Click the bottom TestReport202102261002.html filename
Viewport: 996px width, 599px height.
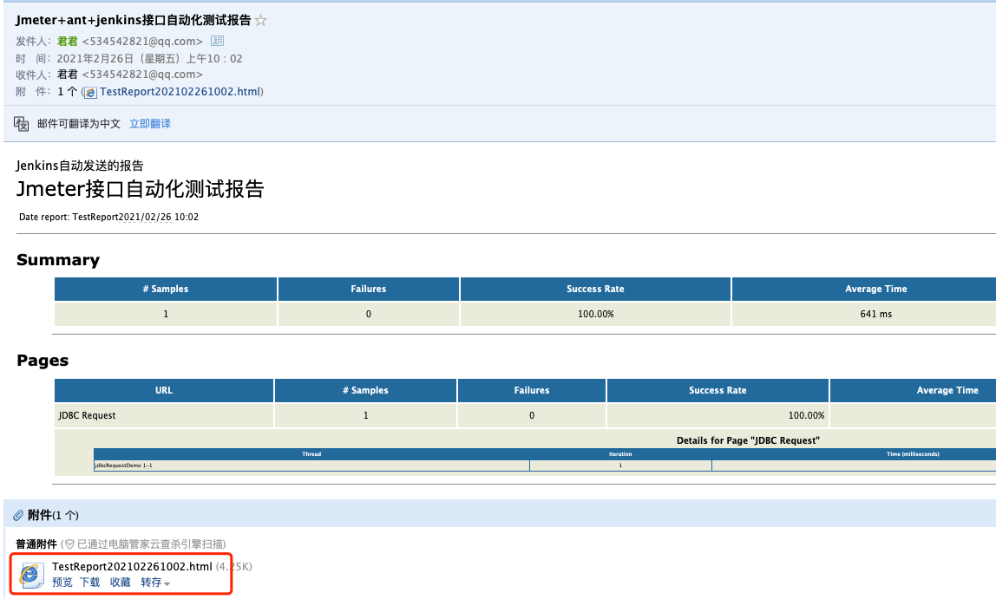coord(132,566)
